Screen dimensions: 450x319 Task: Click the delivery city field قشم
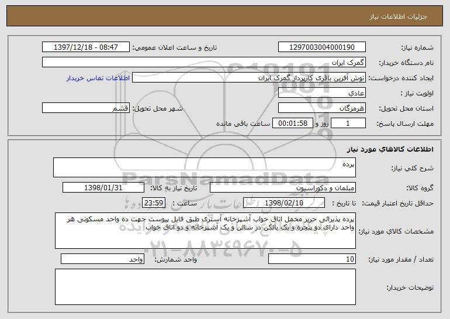(86, 108)
